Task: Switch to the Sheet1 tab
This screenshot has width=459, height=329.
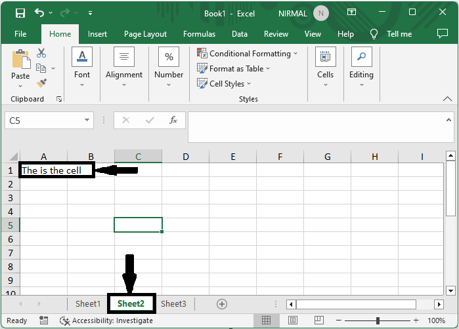Action: pos(88,304)
